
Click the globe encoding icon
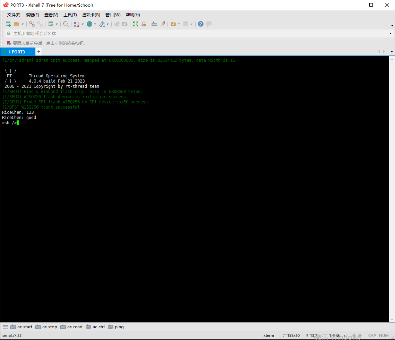pos(89,24)
